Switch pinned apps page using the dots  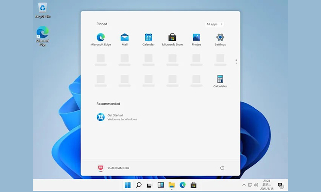tap(236, 62)
